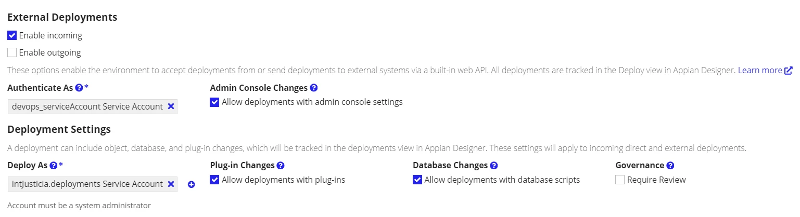The width and height of the screenshot is (800, 217).
Task: Remove intJusticia.deployments account with X icon
Action: click(171, 184)
